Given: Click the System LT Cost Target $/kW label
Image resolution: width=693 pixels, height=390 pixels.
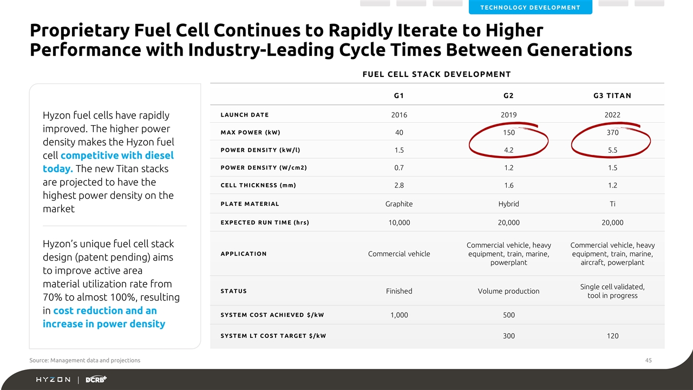Looking at the screenshot, I should (273, 336).
